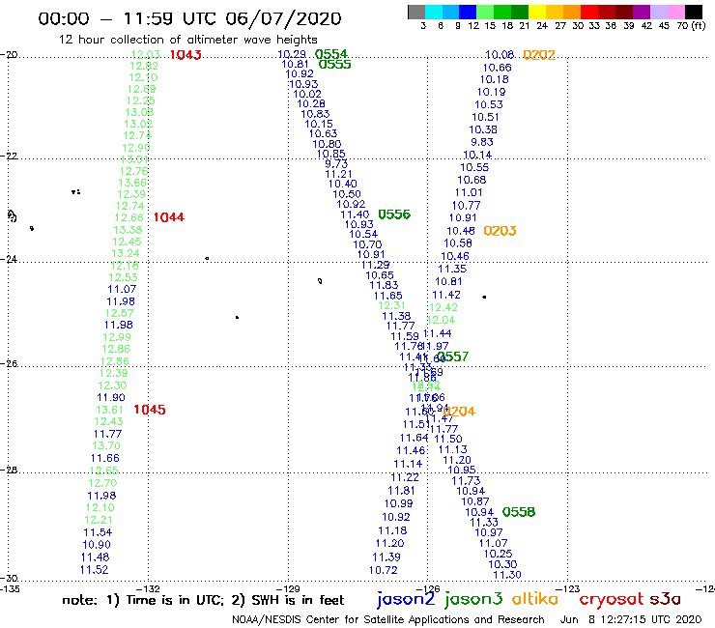Viewport: 715px width, 628px height.
Task: Click the wave height value 13.38
Action: tap(128, 230)
